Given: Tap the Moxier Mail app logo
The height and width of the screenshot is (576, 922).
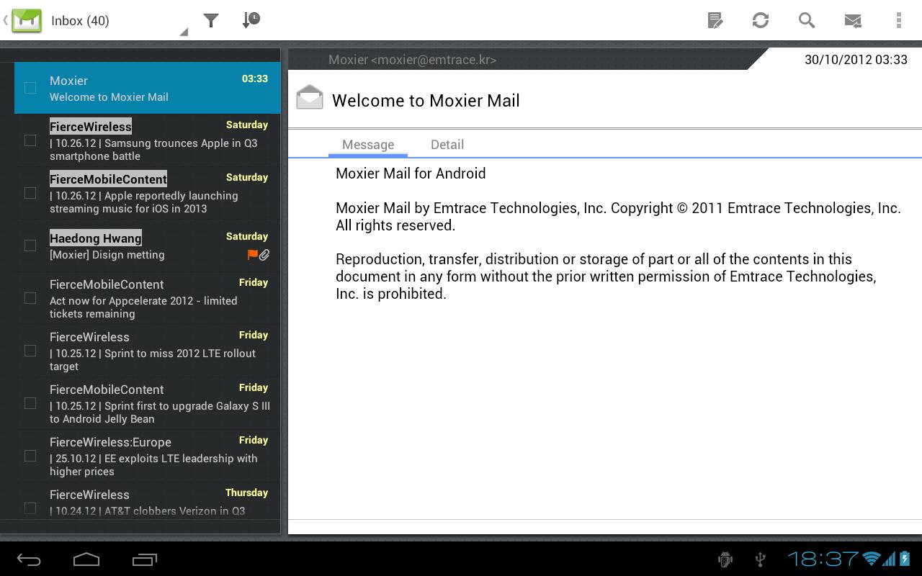Looking at the screenshot, I should pyautogui.click(x=27, y=20).
